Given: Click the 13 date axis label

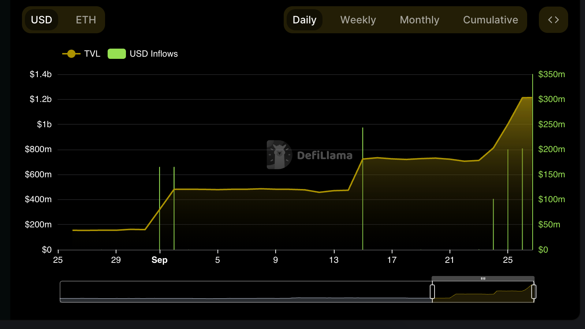Looking at the screenshot, I should [334, 260].
